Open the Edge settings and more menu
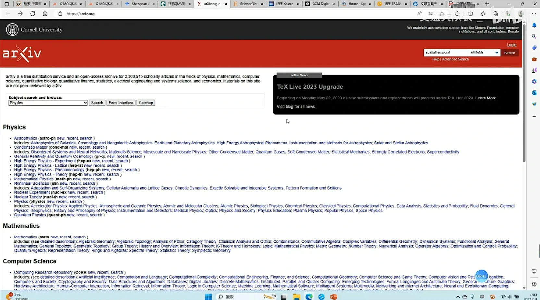The image size is (540, 300). [534, 14]
